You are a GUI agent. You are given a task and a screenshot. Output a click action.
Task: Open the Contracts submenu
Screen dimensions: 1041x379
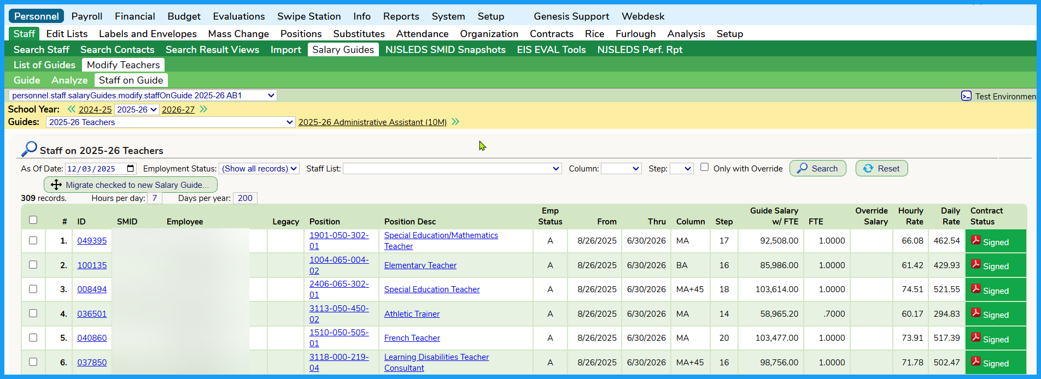point(551,34)
